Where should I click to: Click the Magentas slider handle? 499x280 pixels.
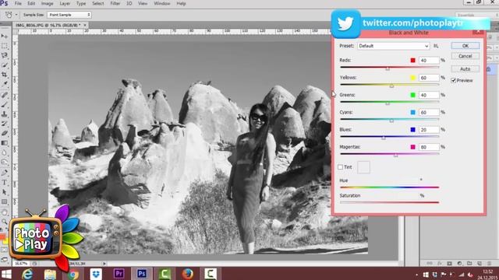click(395, 156)
